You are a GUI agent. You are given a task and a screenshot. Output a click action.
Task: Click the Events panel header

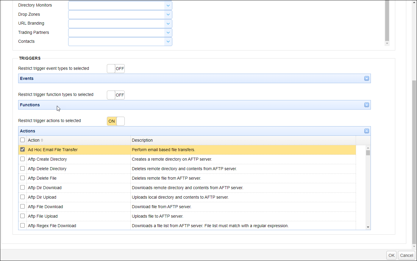tap(194, 78)
